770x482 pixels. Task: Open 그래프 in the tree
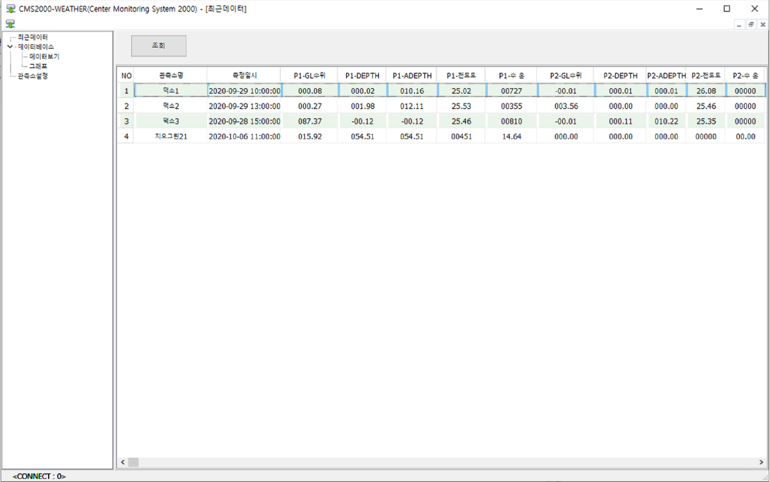point(38,66)
